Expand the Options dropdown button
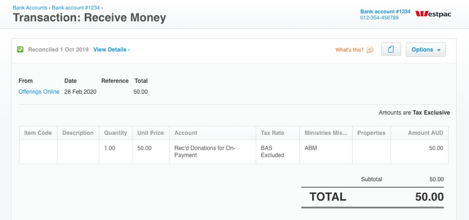The image size is (469, 220). click(426, 49)
